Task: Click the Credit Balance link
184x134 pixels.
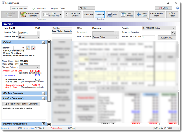Action: coord(9,76)
